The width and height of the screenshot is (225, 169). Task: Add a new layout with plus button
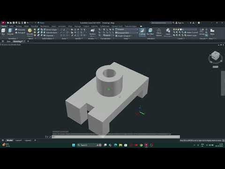coord(35,140)
